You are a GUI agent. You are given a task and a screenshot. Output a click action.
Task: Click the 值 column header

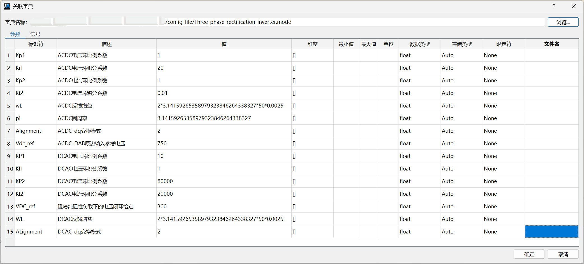tap(224, 44)
